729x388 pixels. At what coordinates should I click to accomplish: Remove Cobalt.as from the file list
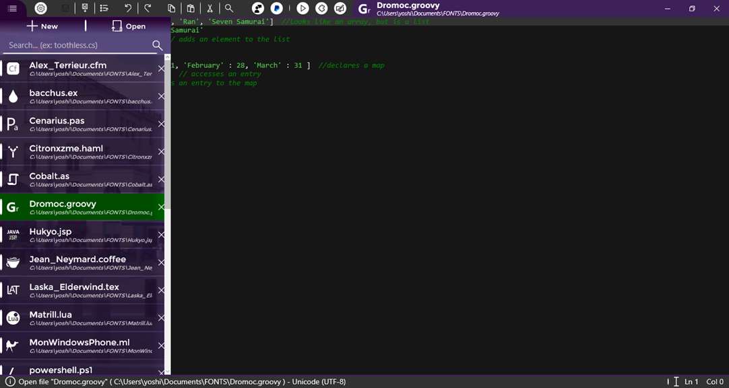click(162, 180)
